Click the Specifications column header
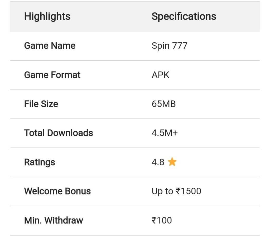The height and width of the screenshot is (238, 270). coord(184,17)
